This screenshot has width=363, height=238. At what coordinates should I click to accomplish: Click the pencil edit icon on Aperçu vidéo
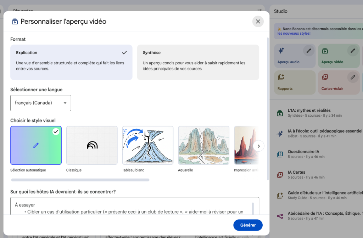pos(353,51)
